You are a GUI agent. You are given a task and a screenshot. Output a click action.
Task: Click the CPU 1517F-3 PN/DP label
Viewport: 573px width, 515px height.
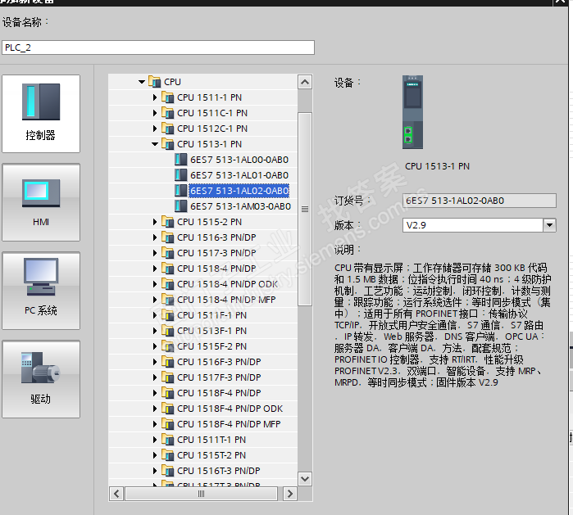tap(219, 377)
